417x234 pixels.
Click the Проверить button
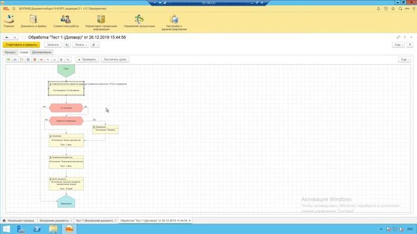[x=87, y=60]
